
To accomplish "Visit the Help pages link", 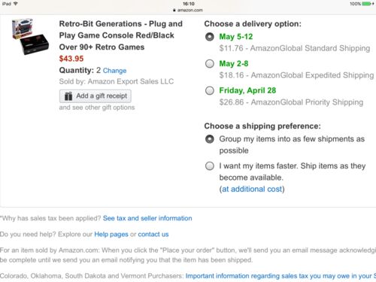I will pyautogui.click(x=111, y=235).
